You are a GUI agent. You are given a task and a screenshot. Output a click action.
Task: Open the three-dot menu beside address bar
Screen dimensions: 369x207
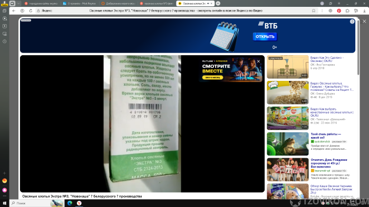[322, 11]
